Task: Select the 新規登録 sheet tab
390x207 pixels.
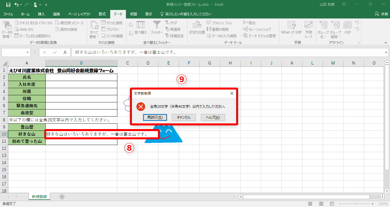Action: 39,196
